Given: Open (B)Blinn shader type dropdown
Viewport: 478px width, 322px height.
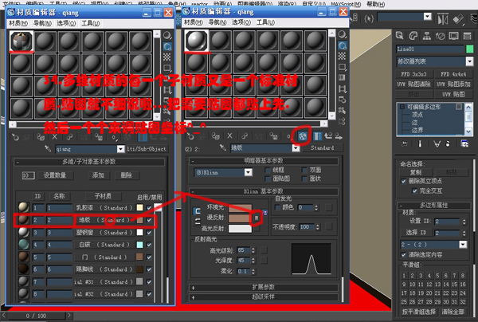Looking at the screenshot, I should click(x=248, y=173).
